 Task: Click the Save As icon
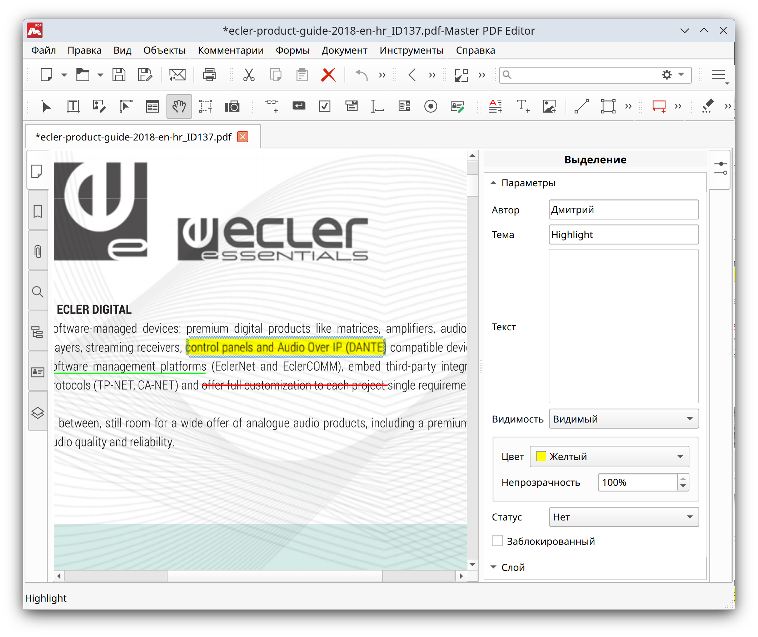[x=145, y=75]
